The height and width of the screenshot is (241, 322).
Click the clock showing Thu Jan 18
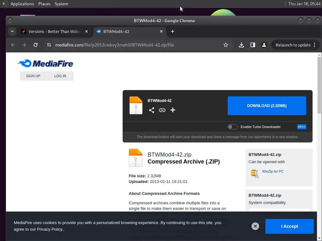304,4
